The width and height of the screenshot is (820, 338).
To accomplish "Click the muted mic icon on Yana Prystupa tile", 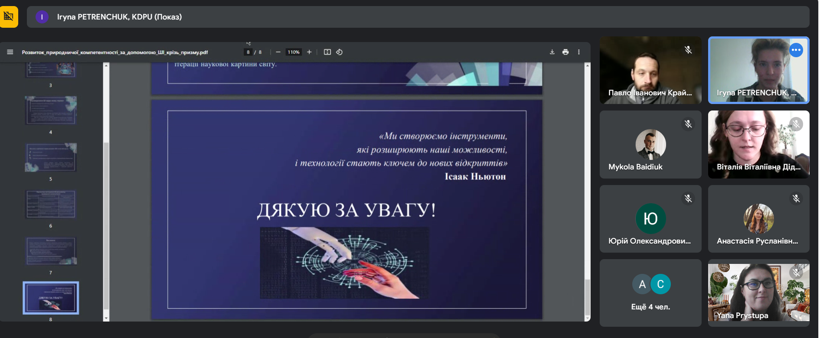I will [x=796, y=272].
